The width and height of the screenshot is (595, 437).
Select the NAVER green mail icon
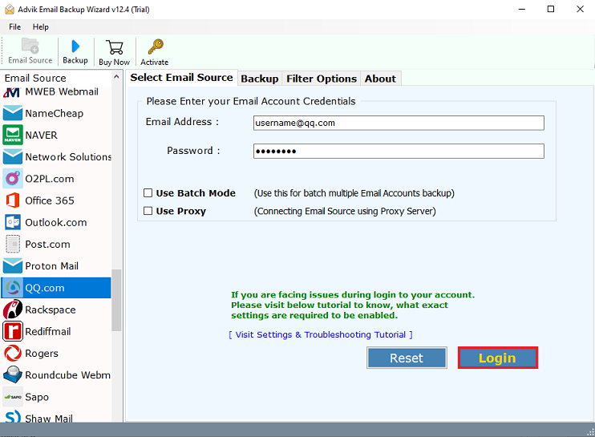click(x=13, y=135)
